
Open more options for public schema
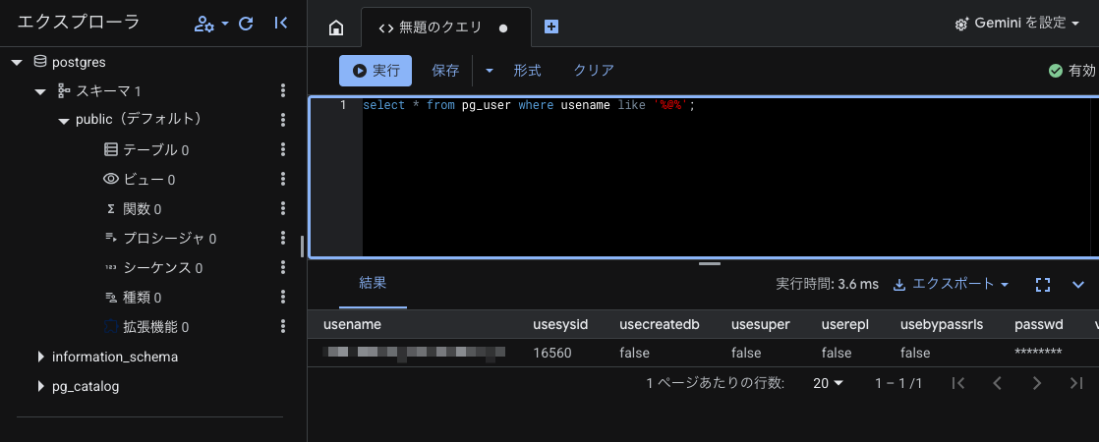283,120
